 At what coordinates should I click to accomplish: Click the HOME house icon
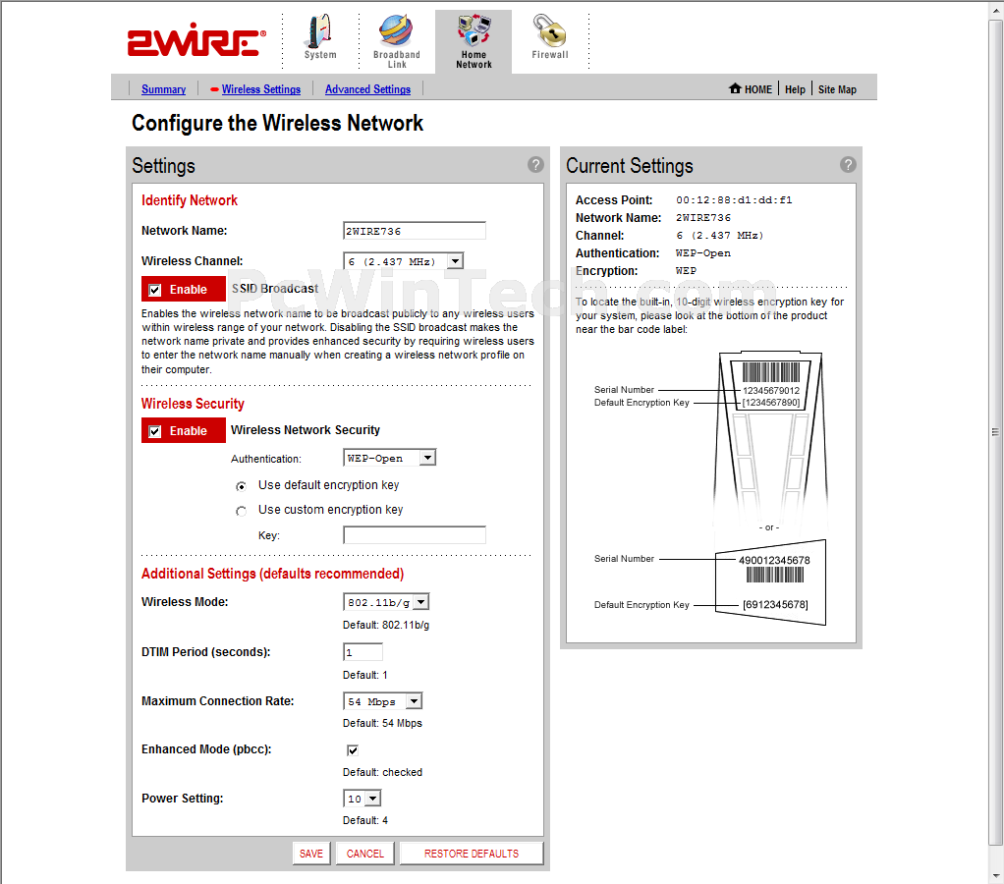pyautogui.click(x=735, y=88)
